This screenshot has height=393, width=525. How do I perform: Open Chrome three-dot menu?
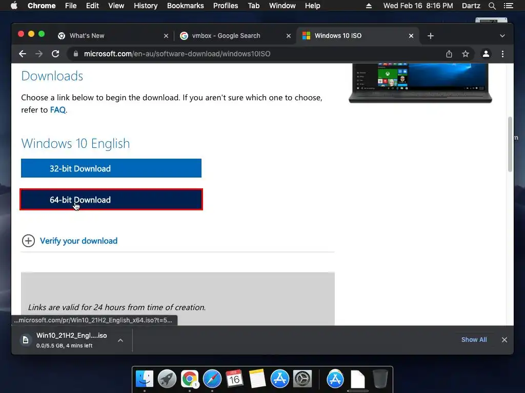click(x=502, y=54)
